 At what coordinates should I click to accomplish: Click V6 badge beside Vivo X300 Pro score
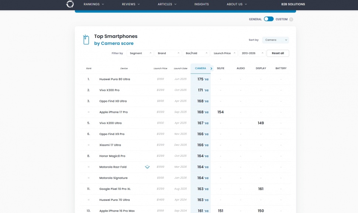point(207,90)
